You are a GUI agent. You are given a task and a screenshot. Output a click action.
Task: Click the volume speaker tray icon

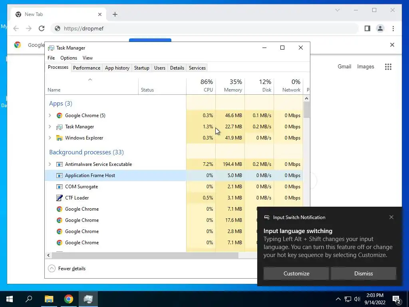pos(357,299)
